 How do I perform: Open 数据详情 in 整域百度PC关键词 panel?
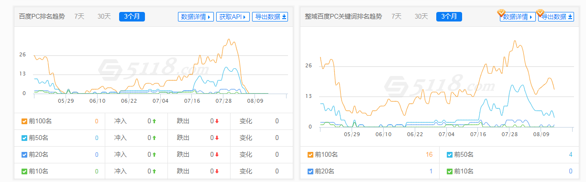[x=518, y=17]
